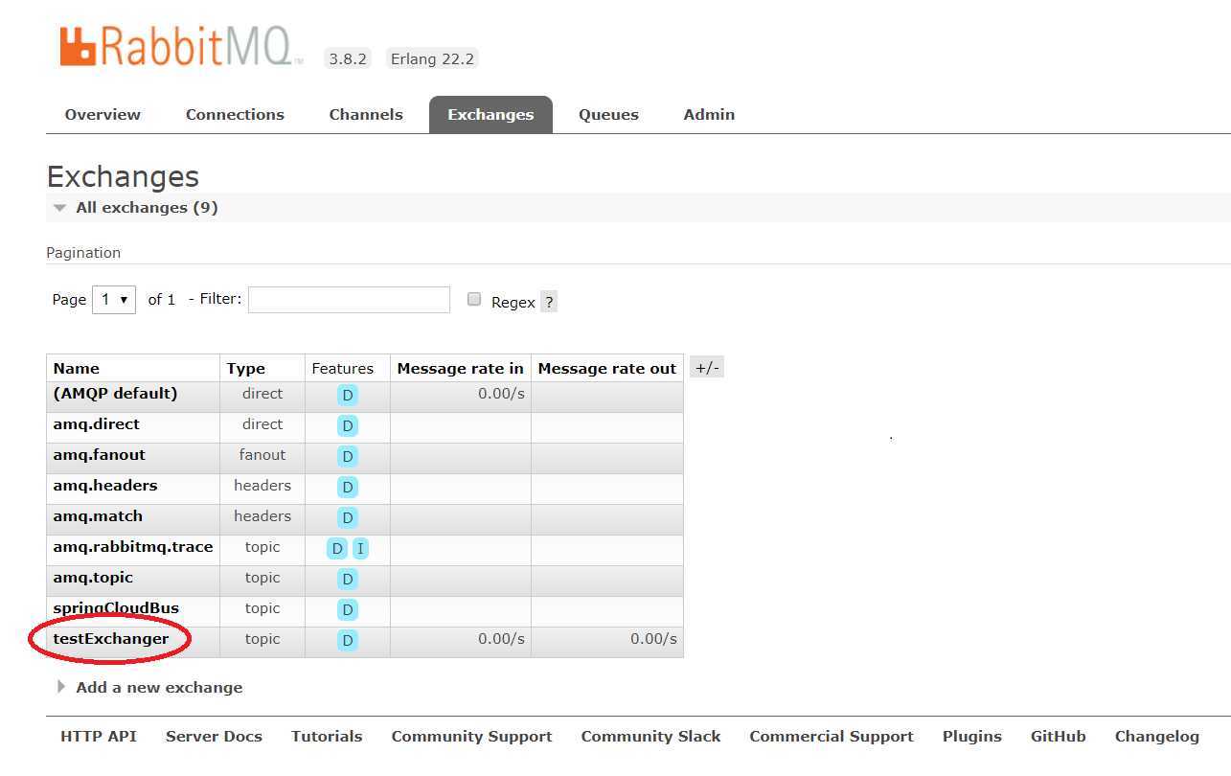Click testExchanger message rate out 0.00/s
This screenshot has height=776, width=1231.
tap(653, 639)
